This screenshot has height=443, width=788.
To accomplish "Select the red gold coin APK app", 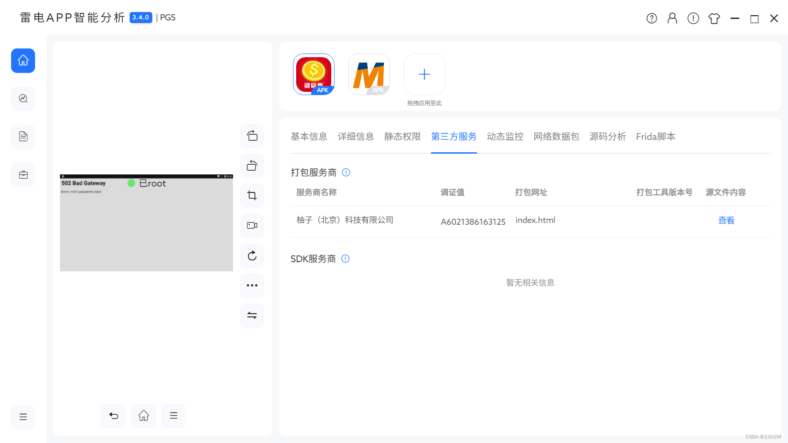I will click(x=314, y=74).
